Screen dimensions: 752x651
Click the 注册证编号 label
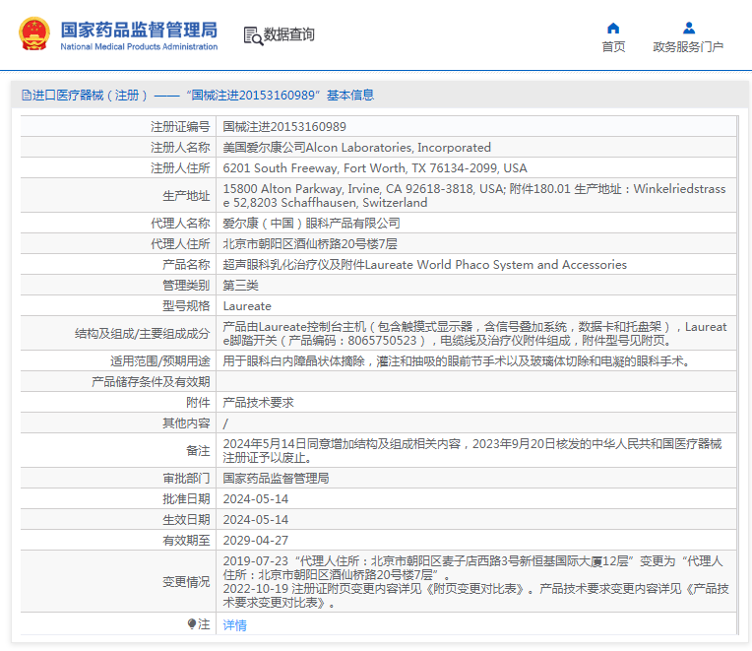[180, 127]
